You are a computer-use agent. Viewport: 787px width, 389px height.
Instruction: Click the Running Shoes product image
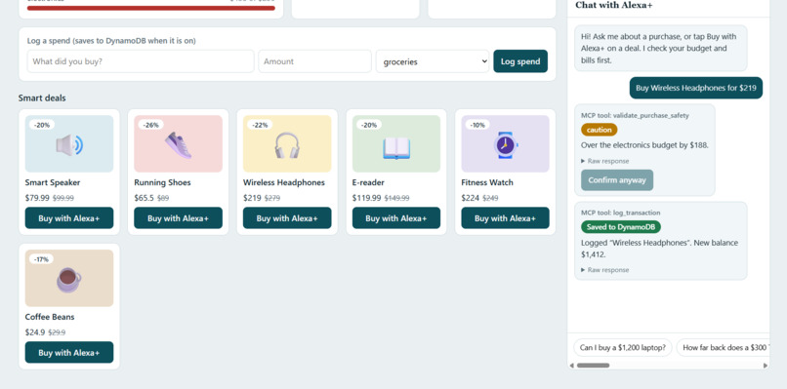point(178,144)
